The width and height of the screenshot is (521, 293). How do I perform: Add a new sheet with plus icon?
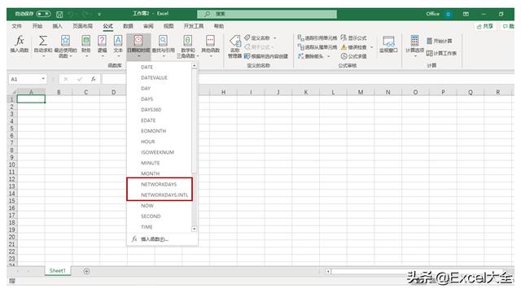click(86, 271)
